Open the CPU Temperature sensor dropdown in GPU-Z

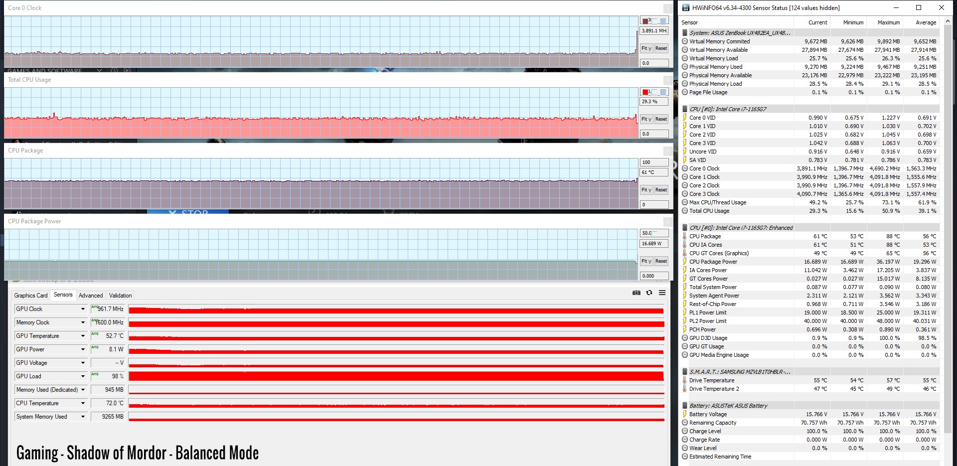click(x=83, y=403)
